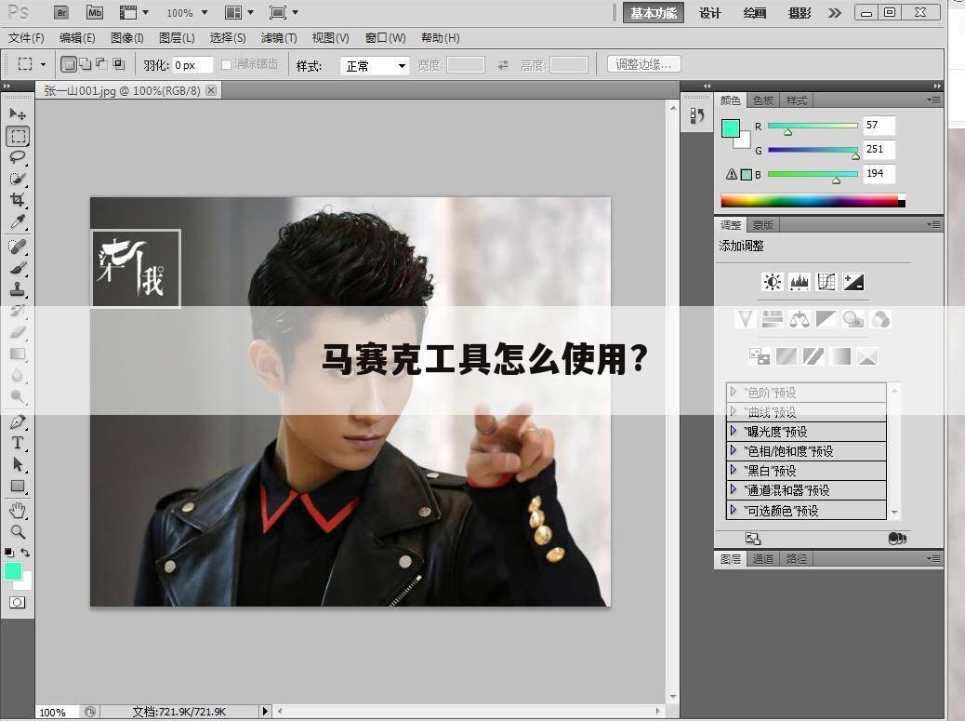This screenshot has height=721, width=965.
Task: Show more workspaces with the double chevron
Action: click(x=835, y=13)
